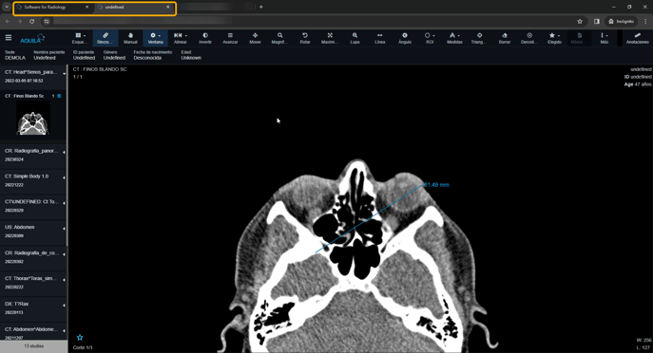The image size is (653, 353).
Task: Open the site information icon in address bar
Action: pyautogui.click(x=47, y=21)
